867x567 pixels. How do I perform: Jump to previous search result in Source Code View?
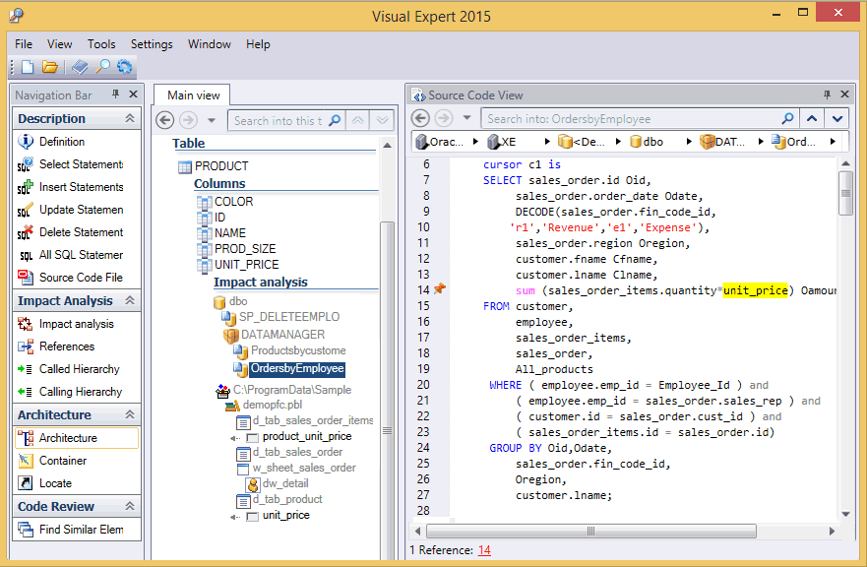812,118
